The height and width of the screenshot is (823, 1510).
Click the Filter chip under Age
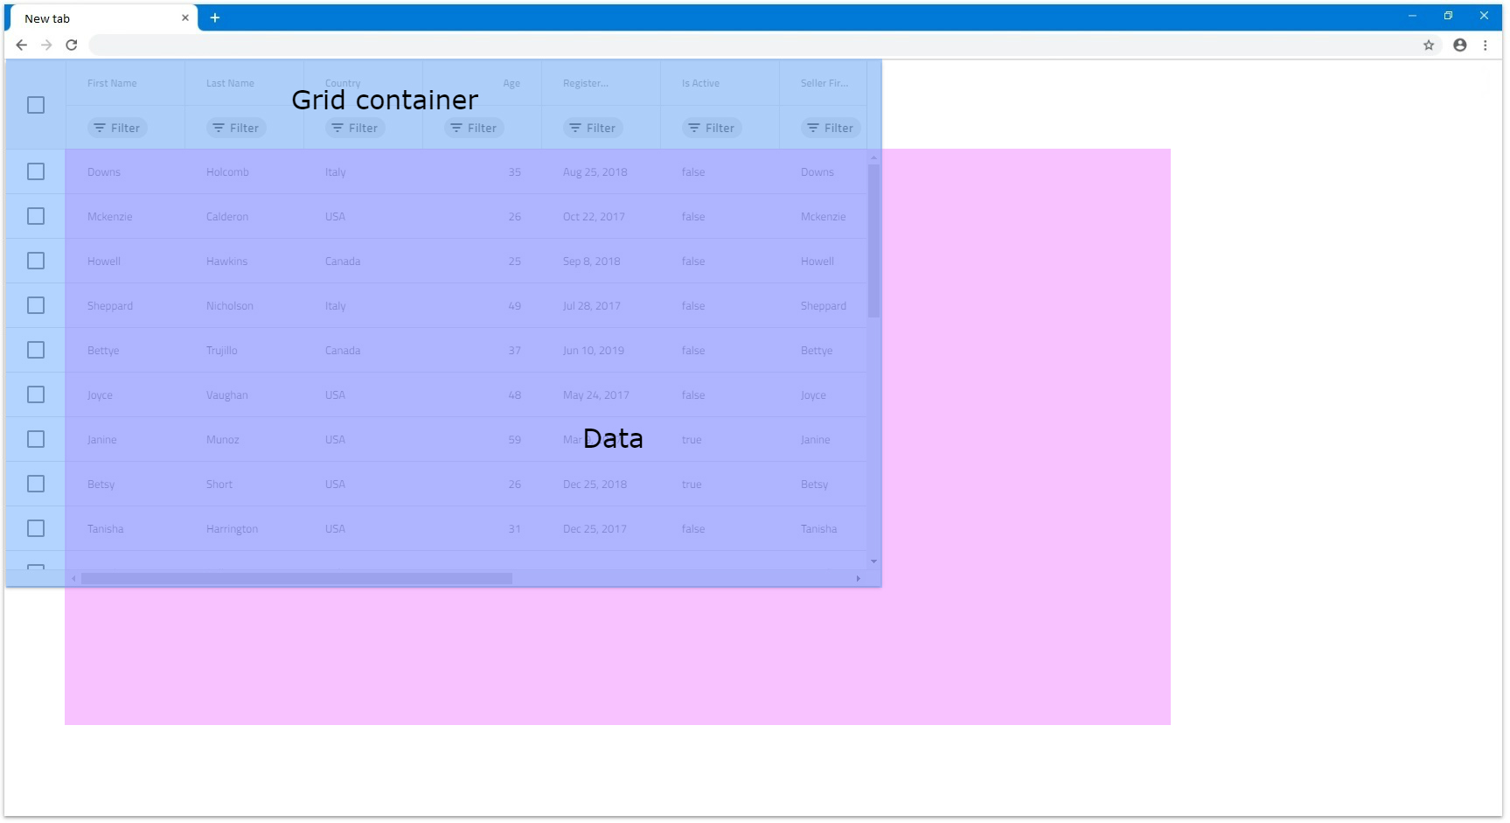(474, 129)
